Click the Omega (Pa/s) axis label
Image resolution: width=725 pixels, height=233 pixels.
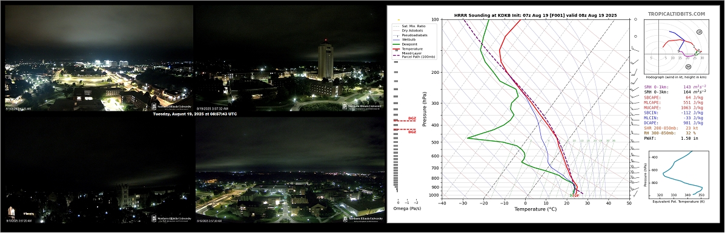click(407, 209)
